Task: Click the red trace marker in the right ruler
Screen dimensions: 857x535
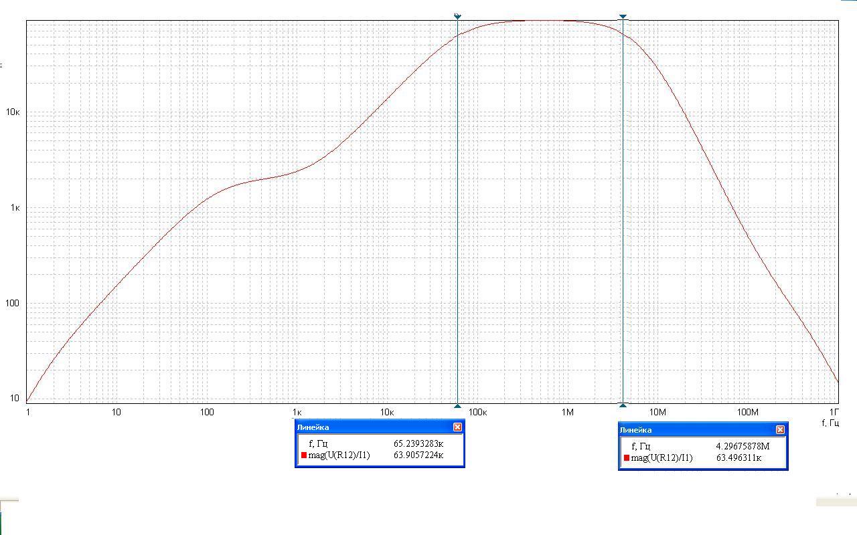Action: click(627, 458)
